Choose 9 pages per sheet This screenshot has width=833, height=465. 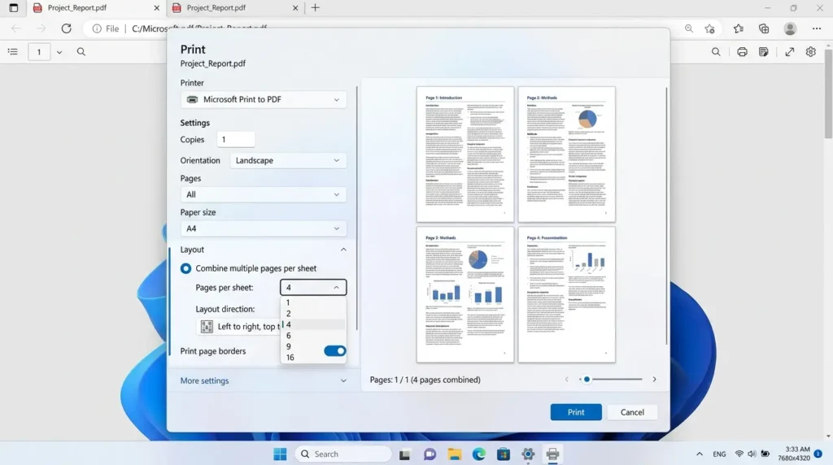pyautogui.click(x=313, y=346)
